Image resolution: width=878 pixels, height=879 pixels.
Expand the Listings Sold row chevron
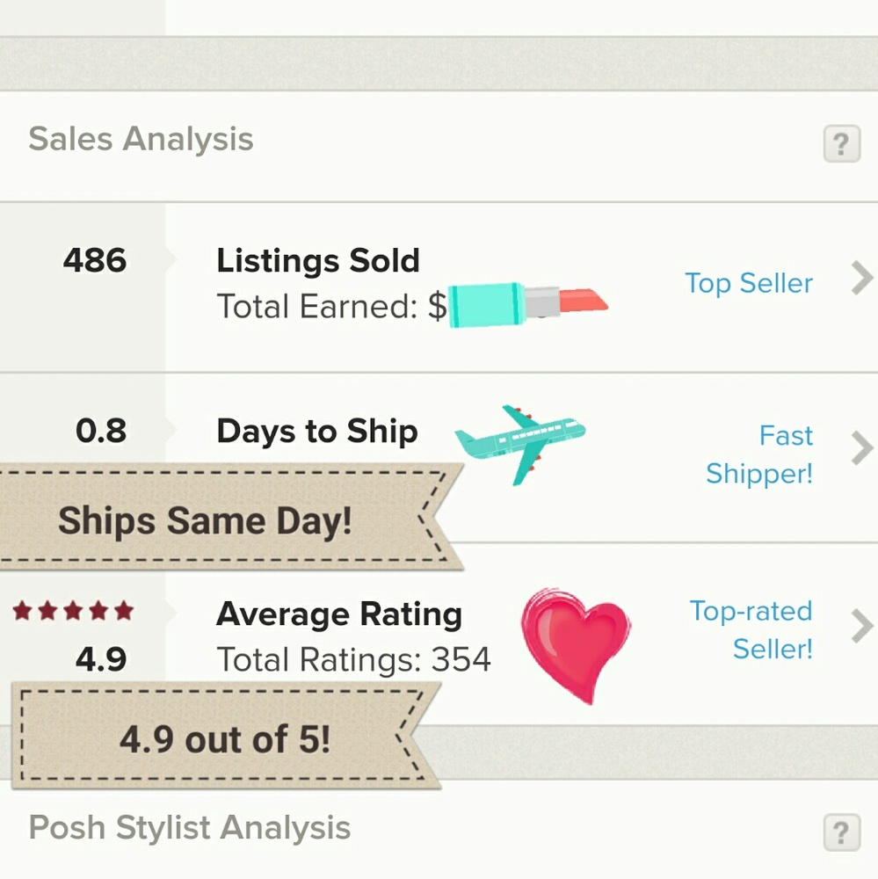(861, 279)
